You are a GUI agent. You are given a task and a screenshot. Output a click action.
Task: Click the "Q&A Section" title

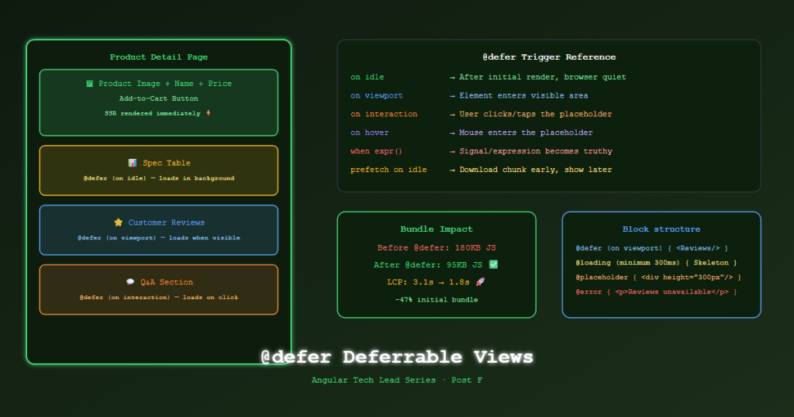coord(167,282)
